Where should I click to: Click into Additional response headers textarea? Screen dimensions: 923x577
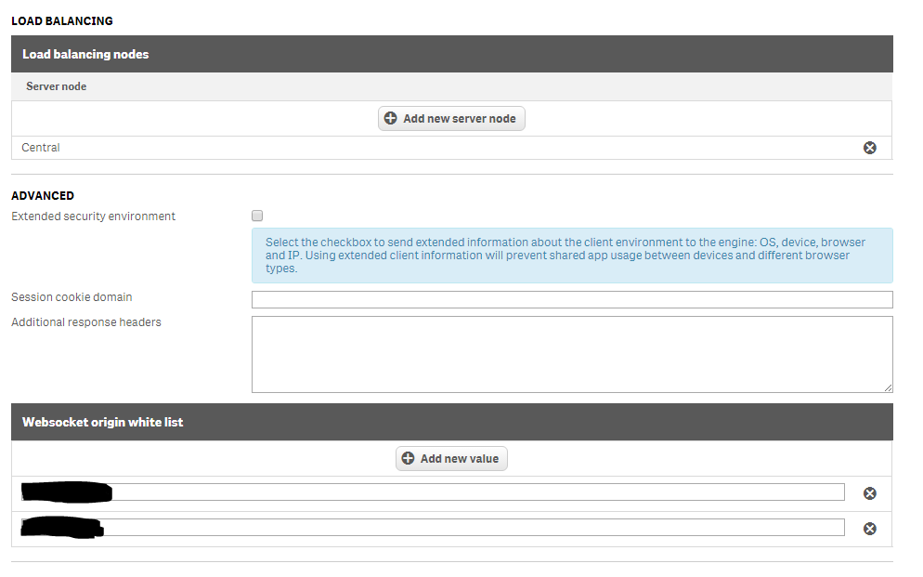tap(572, 354)
